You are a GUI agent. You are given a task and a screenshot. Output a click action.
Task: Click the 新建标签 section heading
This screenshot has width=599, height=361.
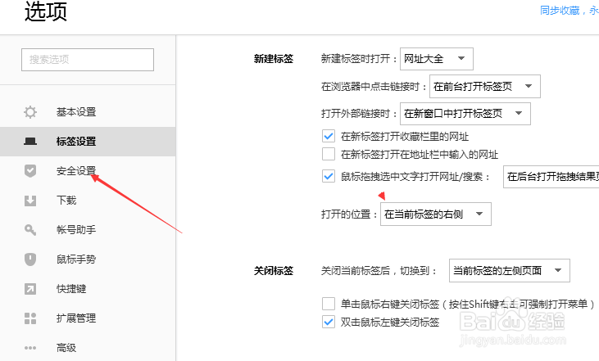274,59
